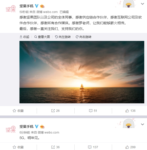Click the crown membership badge on the first post
The image size is (147, 150).
pos(42,6)
